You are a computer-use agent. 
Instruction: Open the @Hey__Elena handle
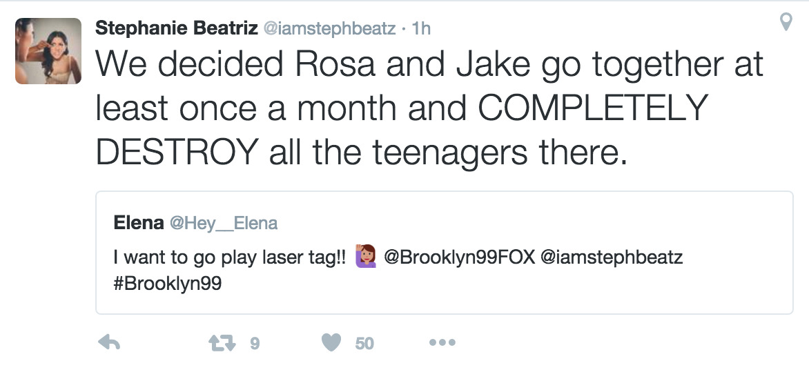(224, 223)
